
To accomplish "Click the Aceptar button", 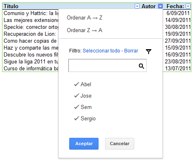I will coord(84,144).
